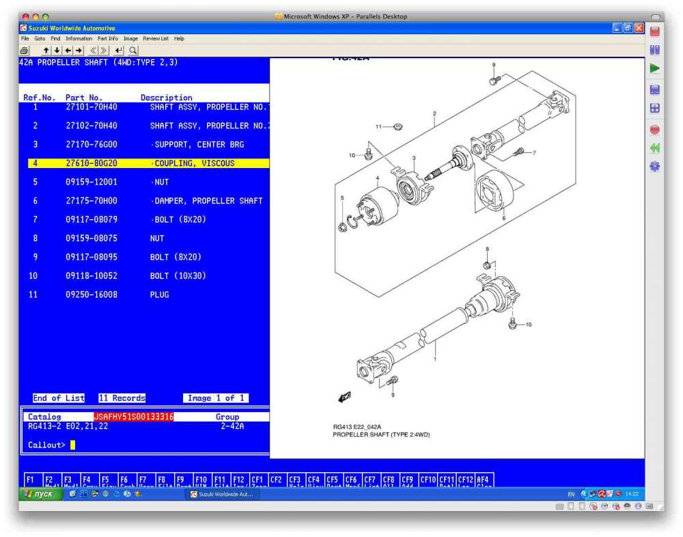Open the Find menu

55,38
